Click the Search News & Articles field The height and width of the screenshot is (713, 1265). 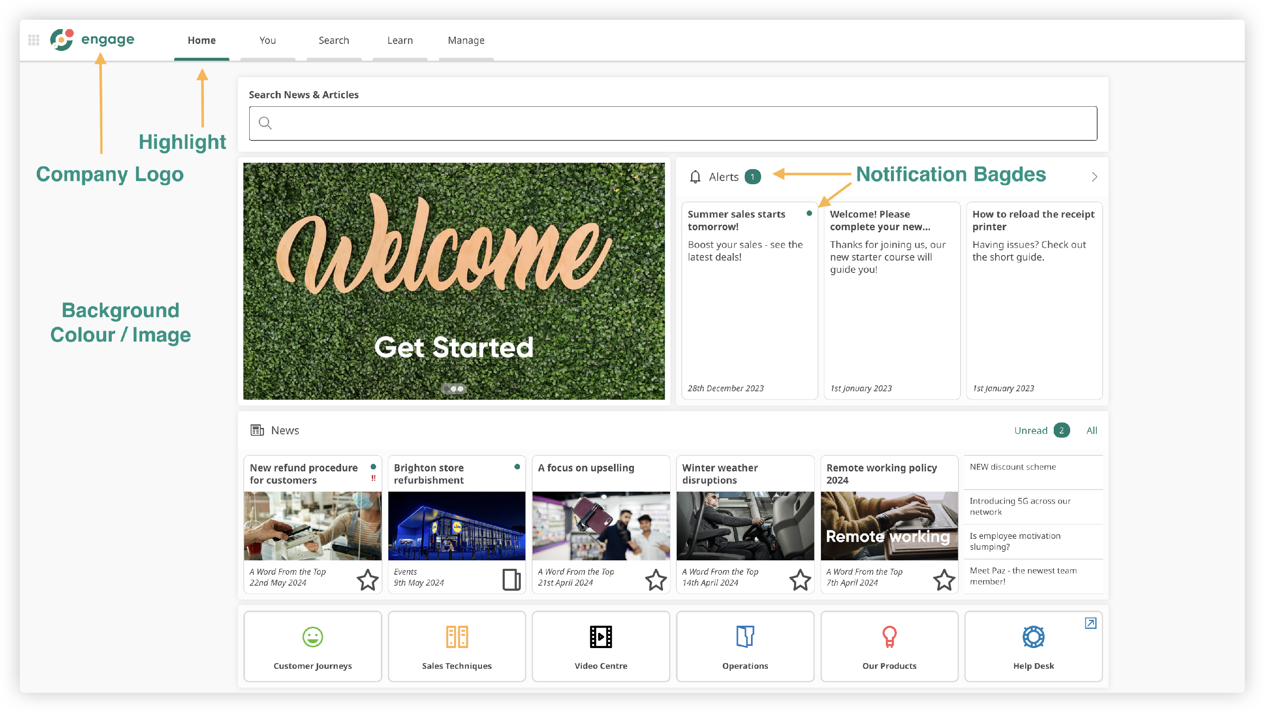tap(673, 123)
